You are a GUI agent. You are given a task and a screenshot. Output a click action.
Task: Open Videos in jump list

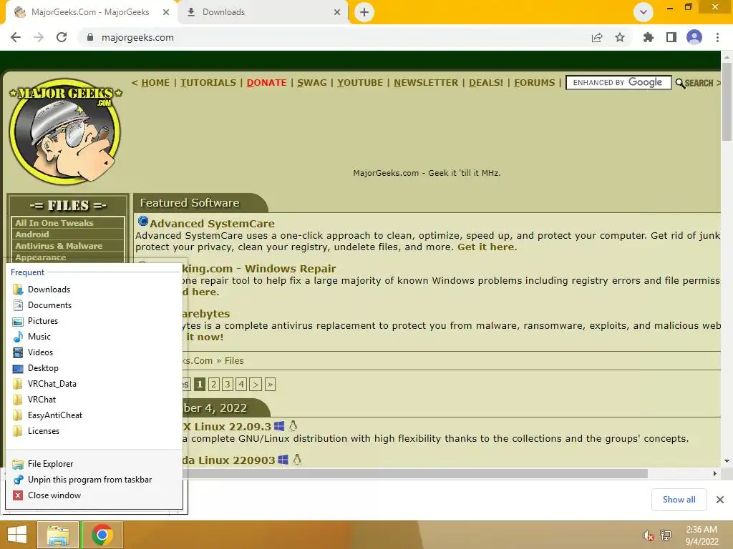coord(94,352)
